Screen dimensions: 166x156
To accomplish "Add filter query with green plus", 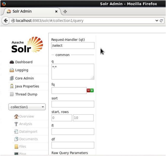I will pyautogui.click(x=92, y=90).
